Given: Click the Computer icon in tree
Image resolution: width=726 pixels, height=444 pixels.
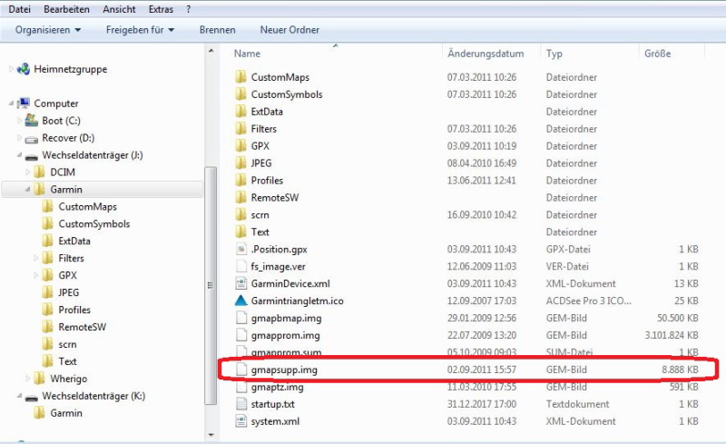Looking at the screenshot, I should pyautogui.click(x=24, y=104).
